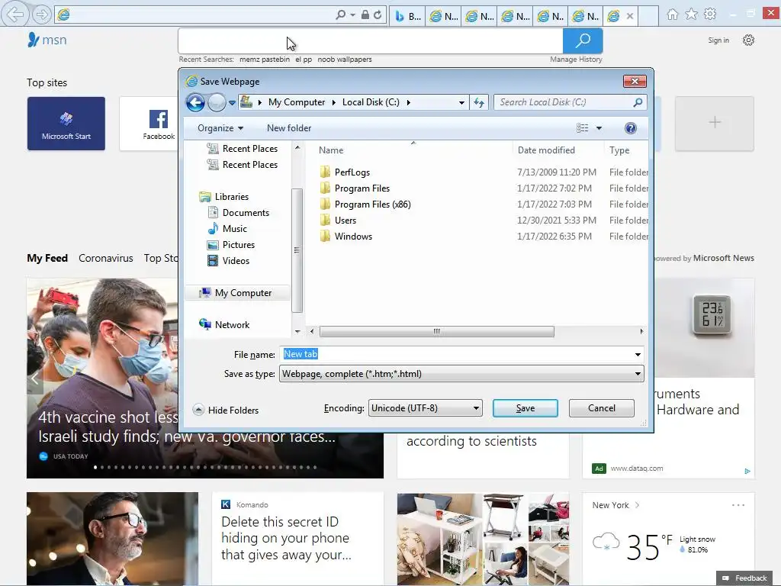Open browser Favorites star icon
781x586 pixels.
[x=691, y=14]
